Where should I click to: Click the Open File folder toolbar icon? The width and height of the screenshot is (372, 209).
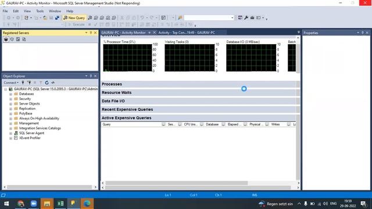coord(45,18)
